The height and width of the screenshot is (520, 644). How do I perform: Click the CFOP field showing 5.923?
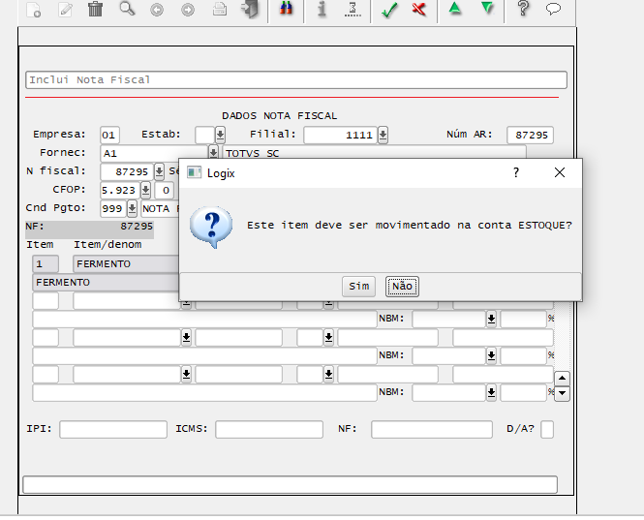(119, 190)
